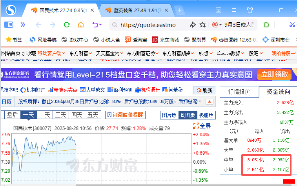This screenshot has height=186, width=297.
Task: Open a new browser tab with plus
Action: (180, 10)
